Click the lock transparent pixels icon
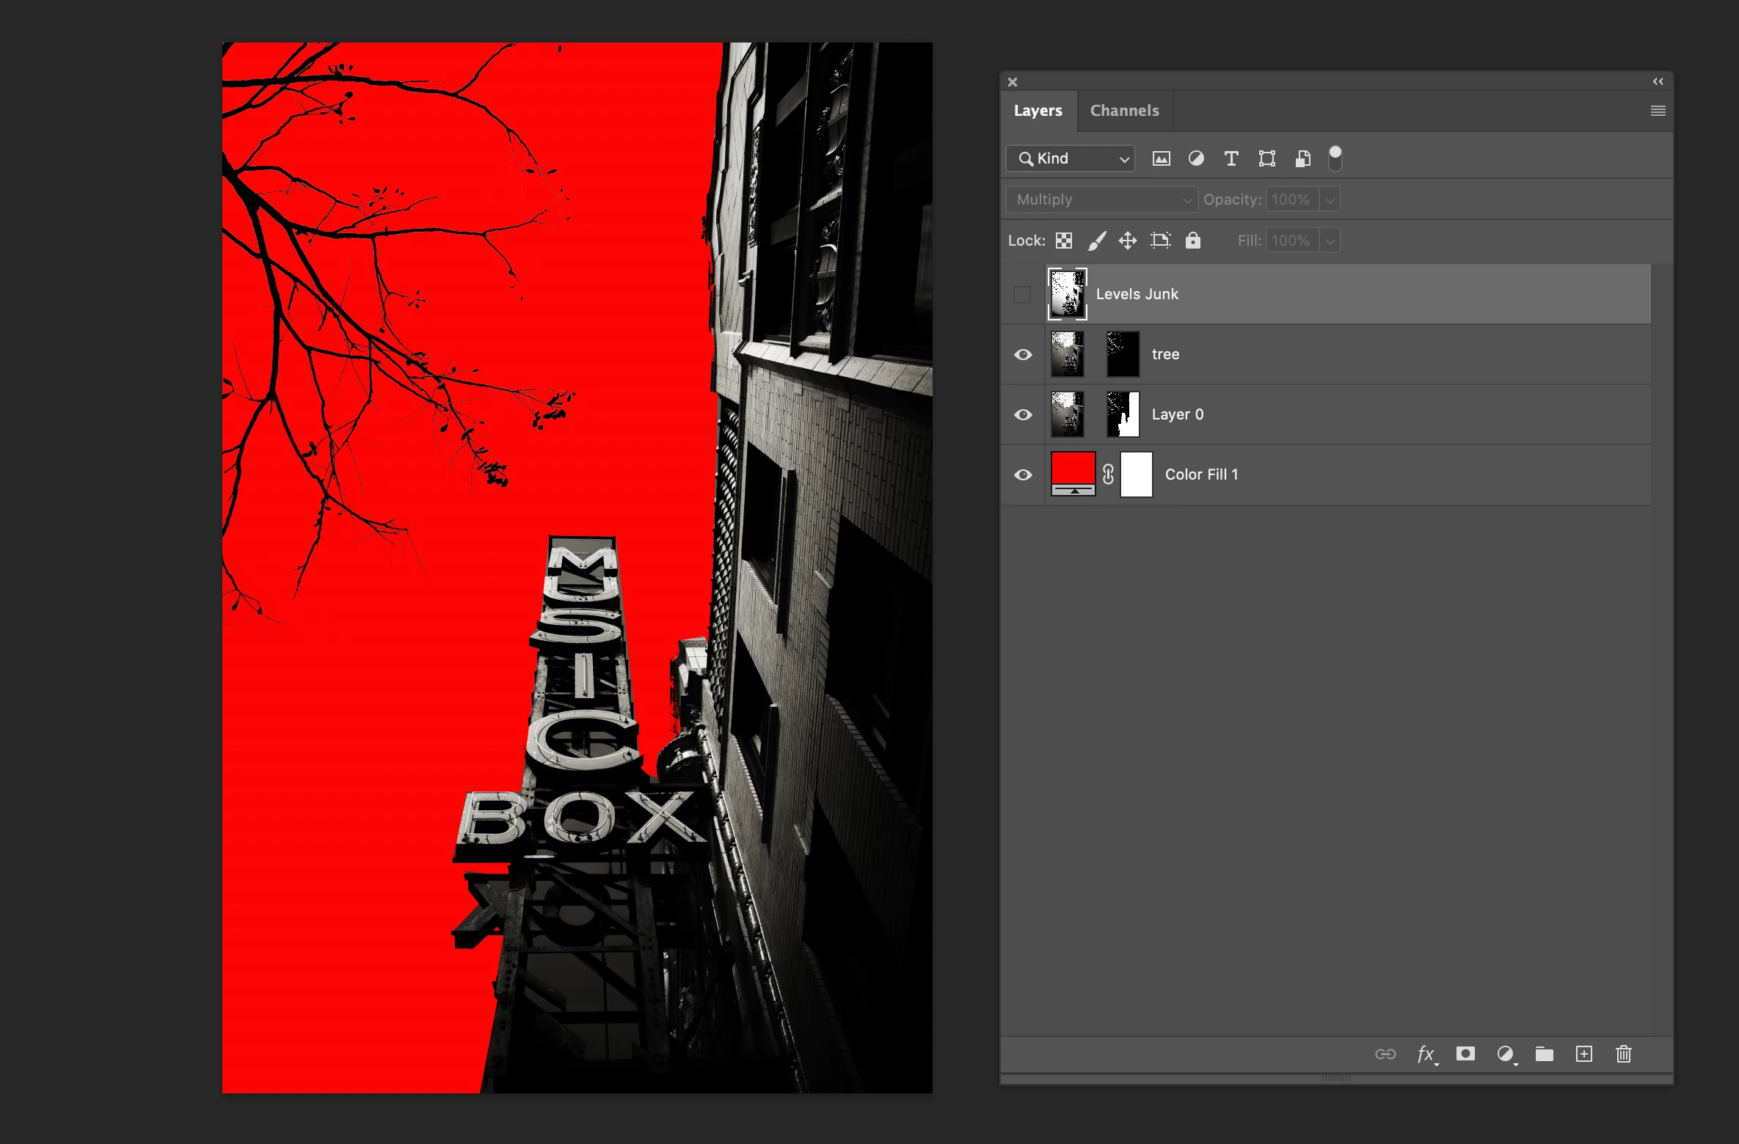Screen dimensions: 1739x1144 coord(1064,241)
